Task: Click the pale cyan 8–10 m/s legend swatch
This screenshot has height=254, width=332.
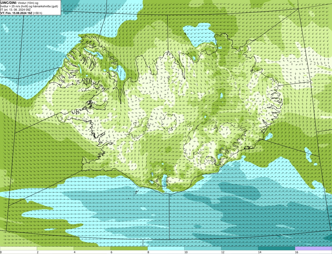Action: coord(166,249)
